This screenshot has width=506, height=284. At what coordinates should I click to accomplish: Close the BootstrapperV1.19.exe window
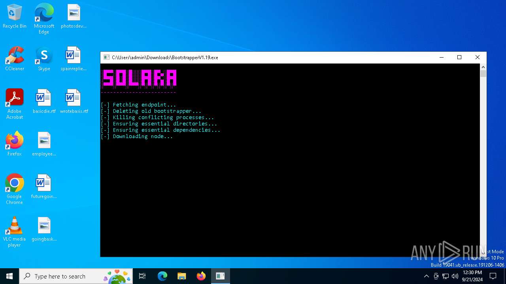pyautogui.click(x=478, y=57)
